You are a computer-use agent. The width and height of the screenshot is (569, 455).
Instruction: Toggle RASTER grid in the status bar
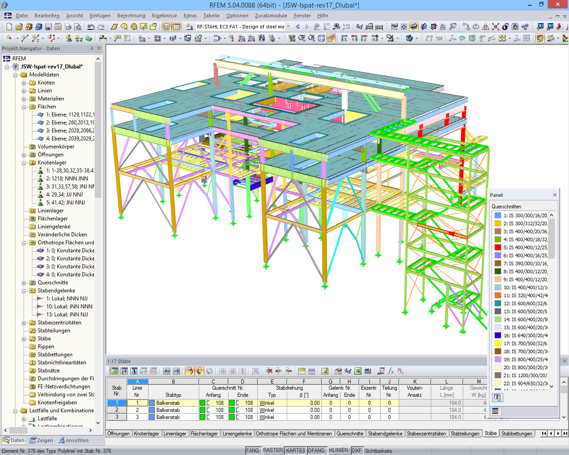coord(272,450)
